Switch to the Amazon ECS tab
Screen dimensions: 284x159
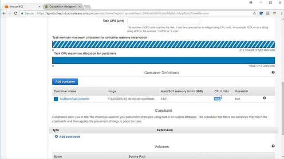coord(22,7)
